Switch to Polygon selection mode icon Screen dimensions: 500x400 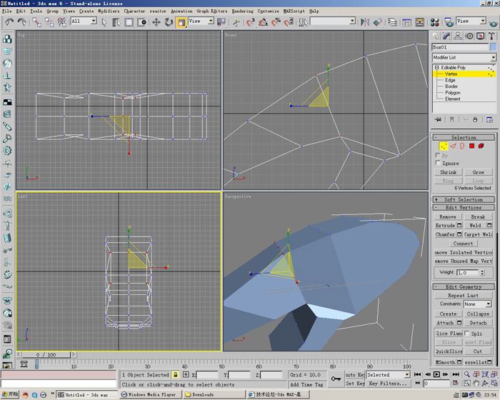pos(472,146)
